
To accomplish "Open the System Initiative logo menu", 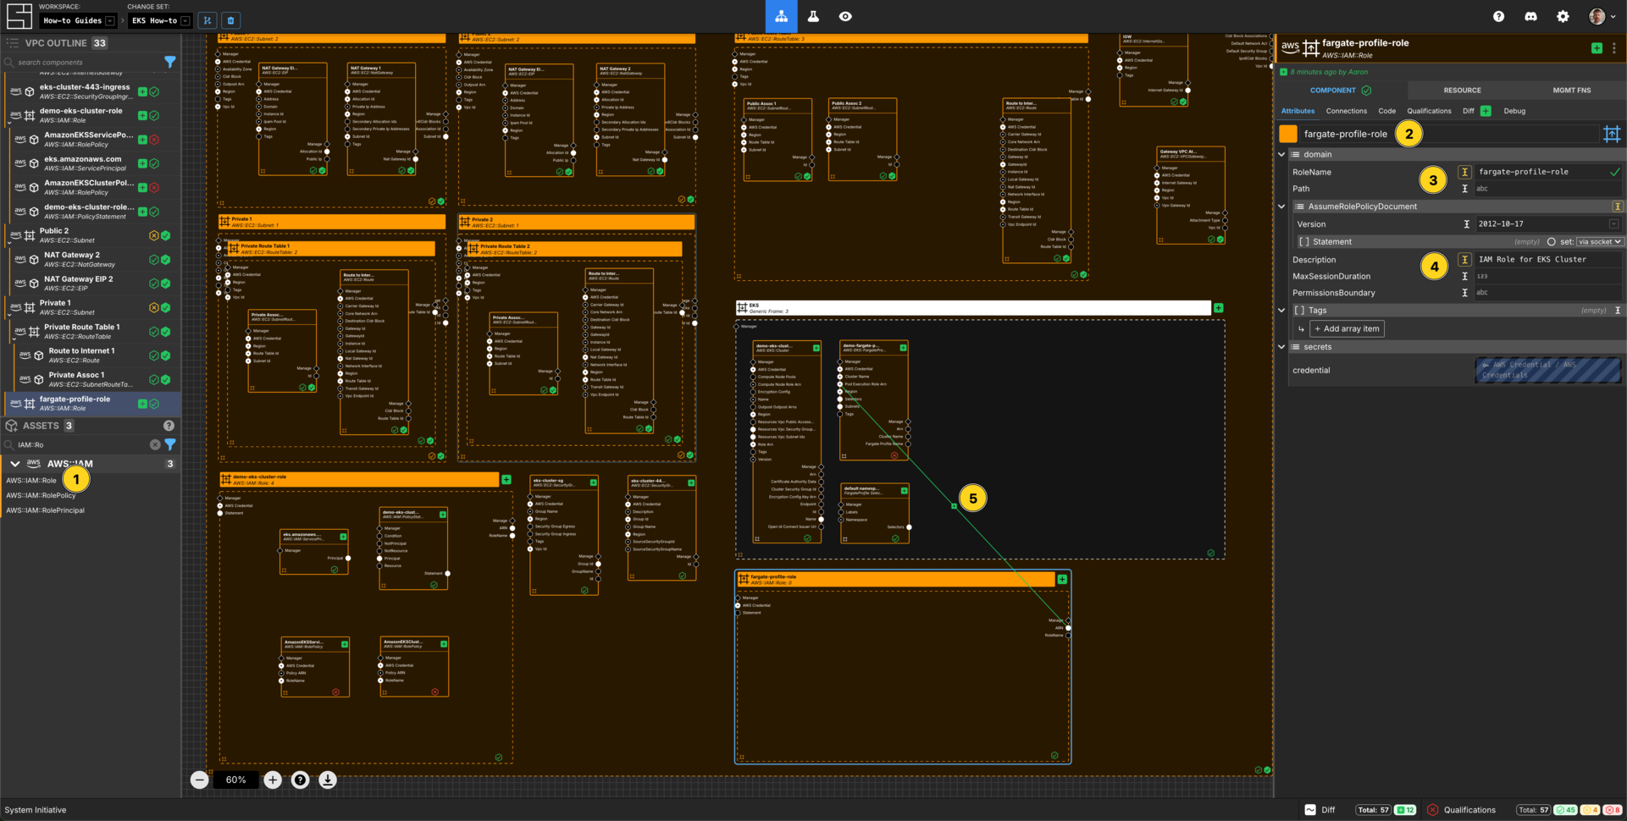I will coord(19,16).
